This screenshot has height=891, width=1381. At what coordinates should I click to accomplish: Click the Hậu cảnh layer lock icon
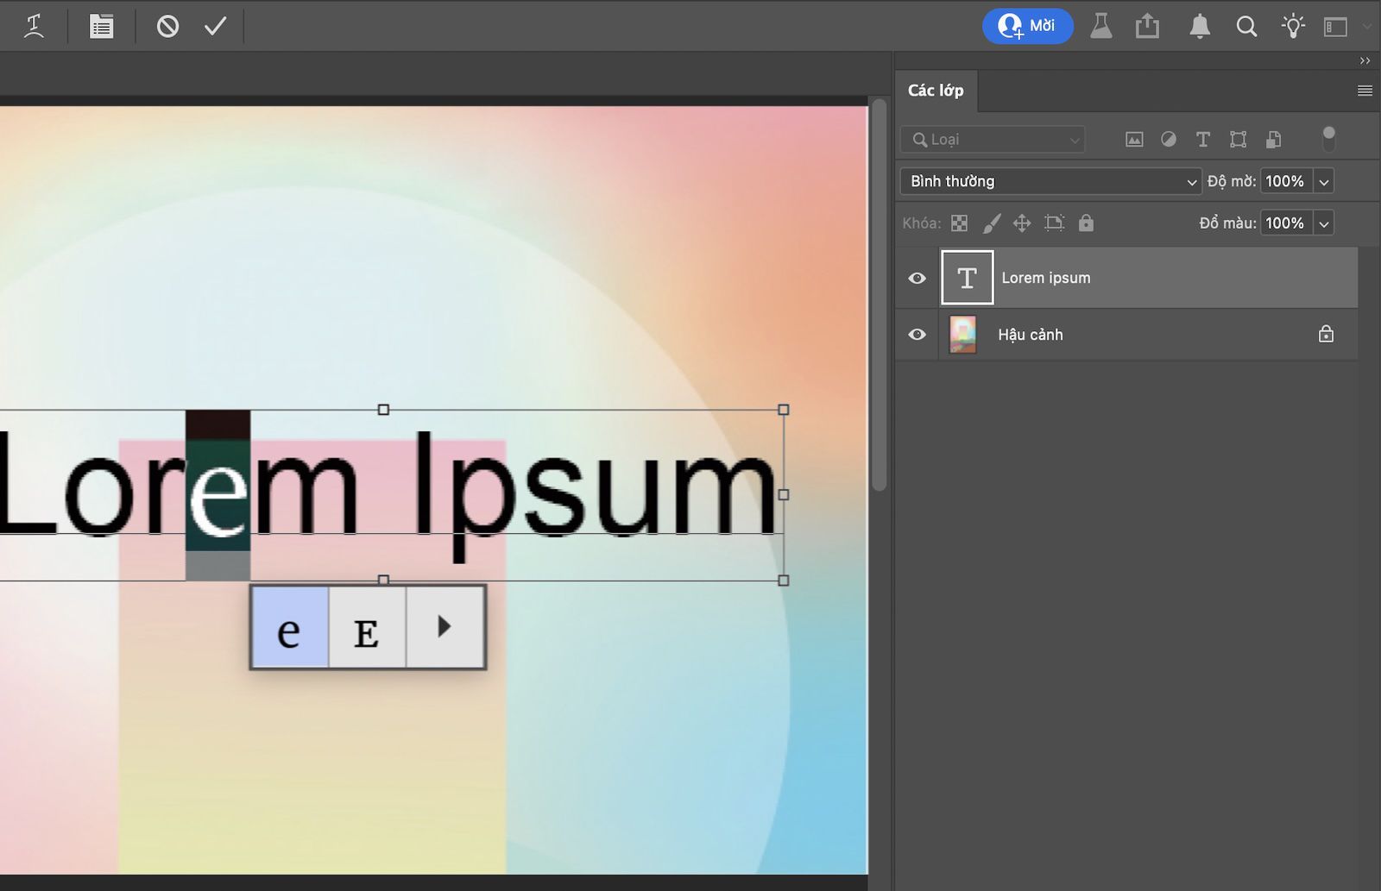coord(1326,333)
